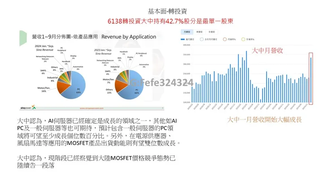The width and height of the screenshot is (332, 186).
Task: Switch to the 季營收 tab
Action: tap(199, 32)
